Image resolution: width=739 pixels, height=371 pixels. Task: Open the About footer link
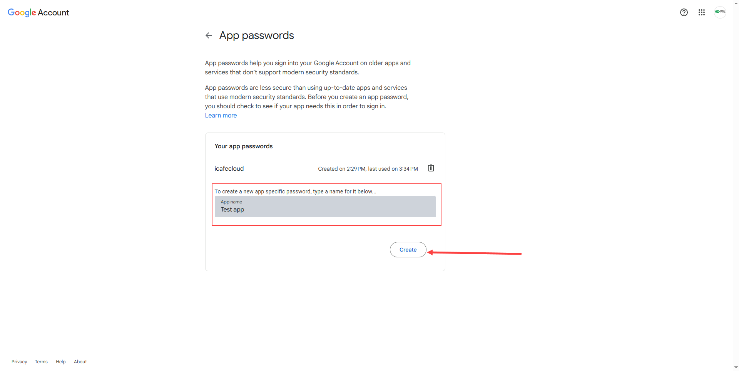(x=80, y=362)
